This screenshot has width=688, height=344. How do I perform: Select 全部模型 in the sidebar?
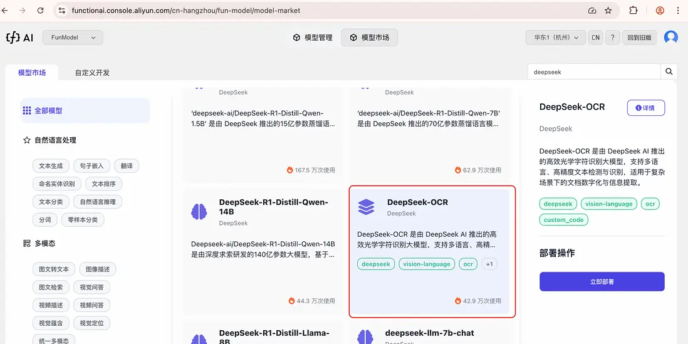(85, 110)
